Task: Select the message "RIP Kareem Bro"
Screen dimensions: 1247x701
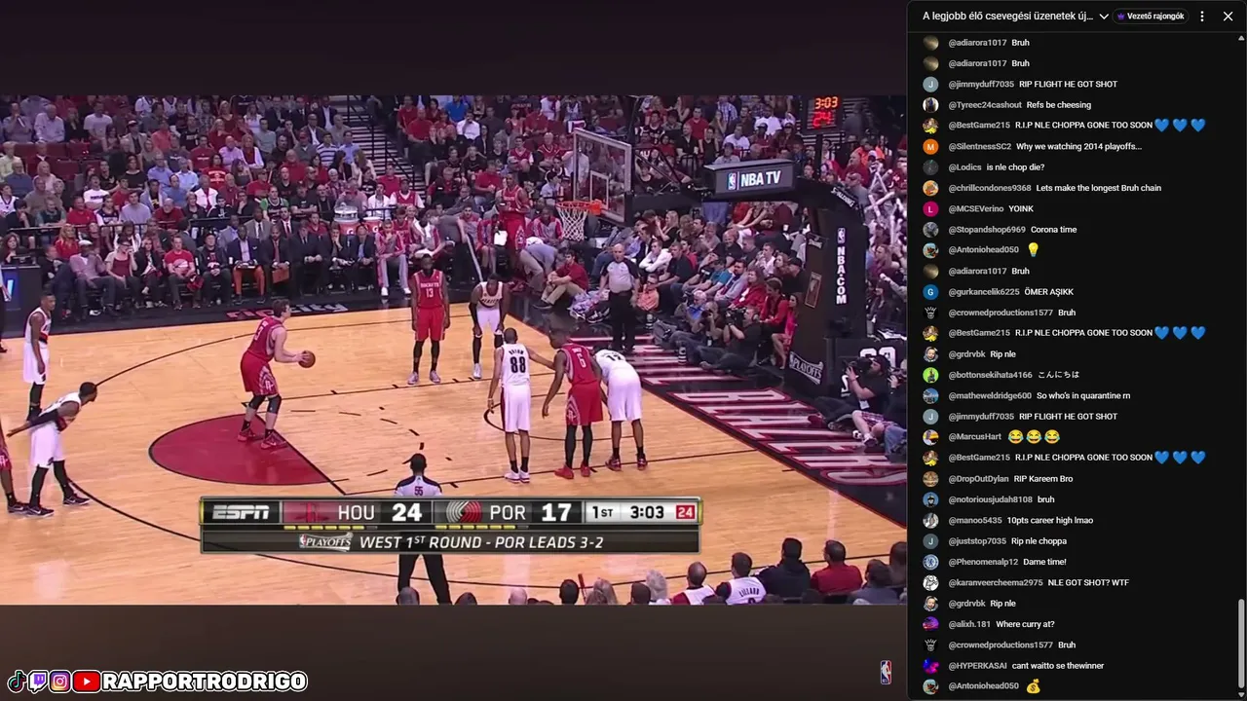Action: pos(1041,479)
